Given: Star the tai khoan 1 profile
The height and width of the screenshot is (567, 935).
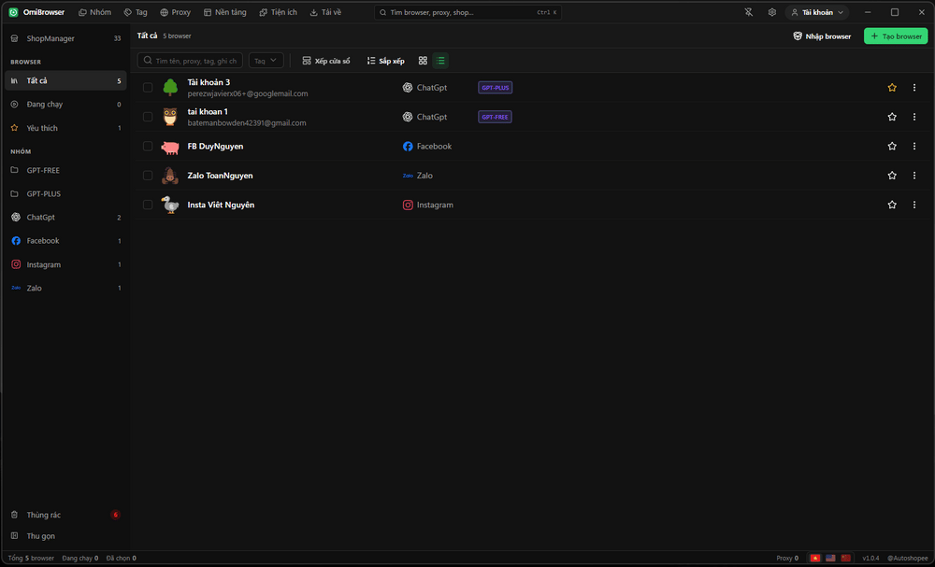Looking at the screenshot, I should 892,117.
